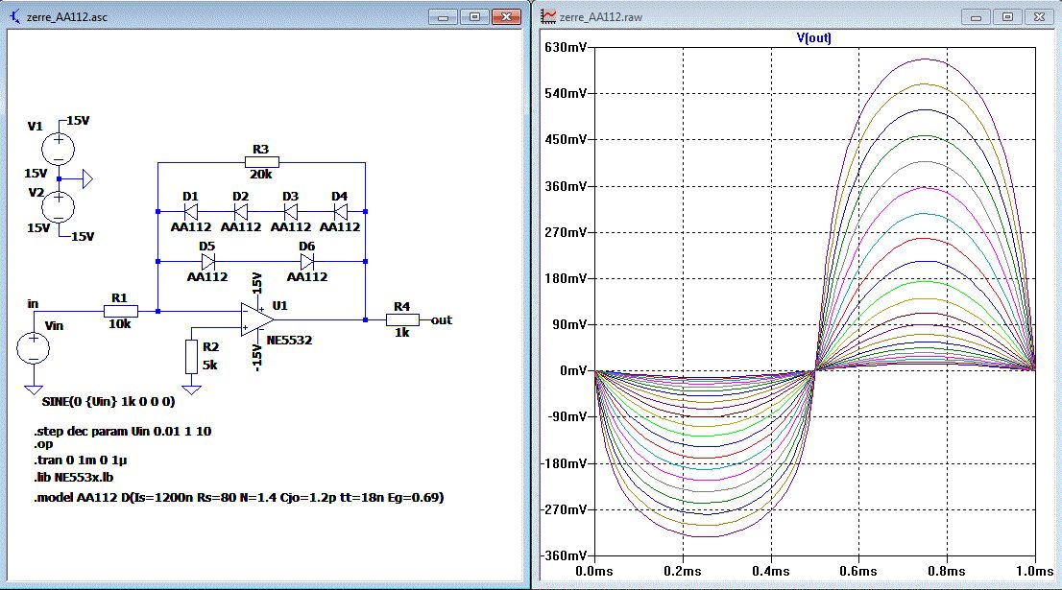This screenshot has height=590, width=1062.
Task: Click diode D6 symbol
Action: coord(306,261)
